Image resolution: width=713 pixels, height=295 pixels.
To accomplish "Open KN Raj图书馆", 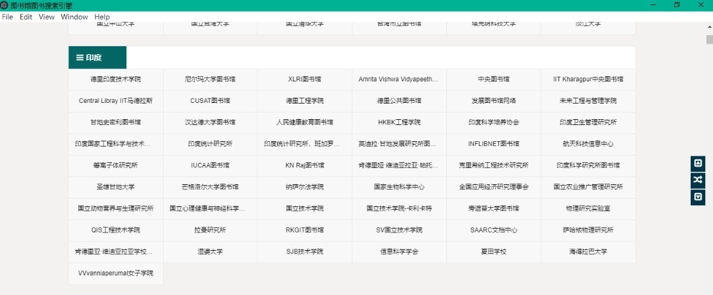I will pyautogui.click(x=304, y=165).
